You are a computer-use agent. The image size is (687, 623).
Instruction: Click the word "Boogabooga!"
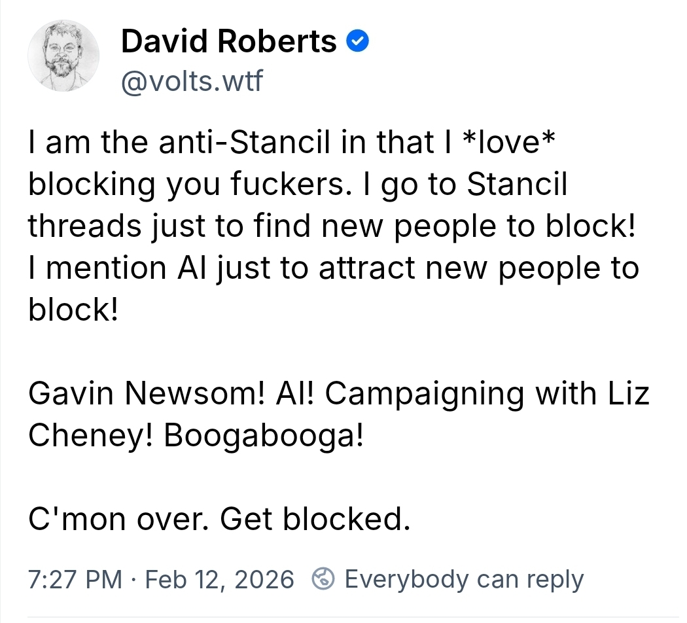[264, 436]
